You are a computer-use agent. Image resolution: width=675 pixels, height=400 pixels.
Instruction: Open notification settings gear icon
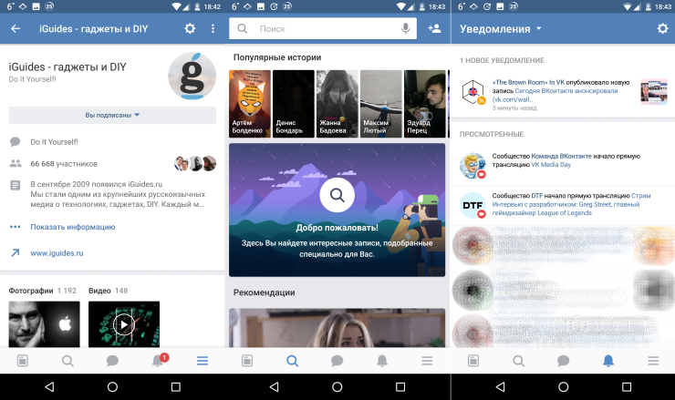coord(662,28)
